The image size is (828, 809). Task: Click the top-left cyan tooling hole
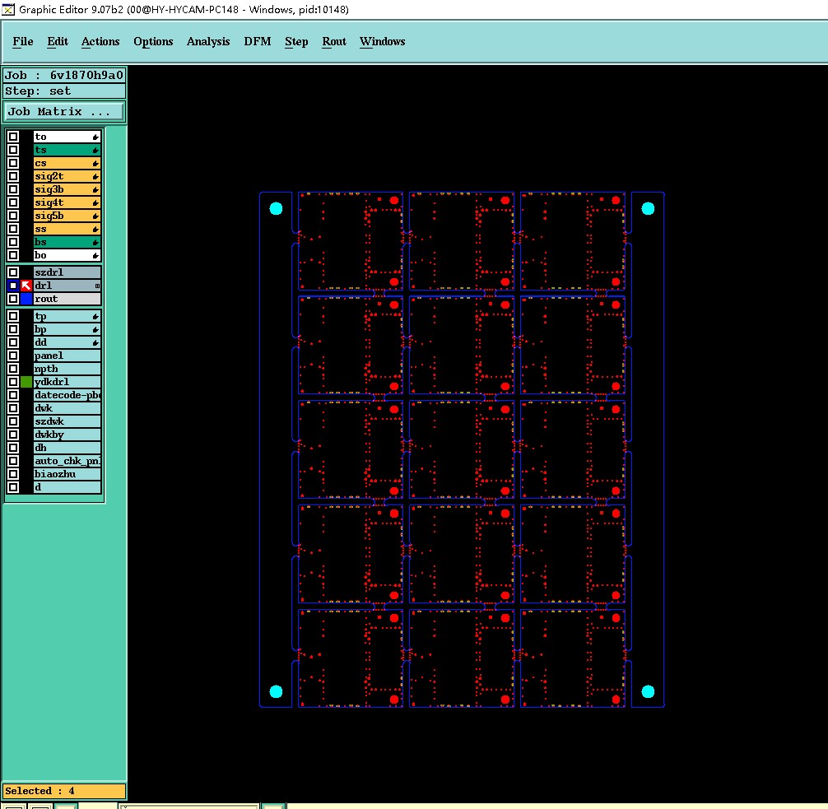[277, 208]
